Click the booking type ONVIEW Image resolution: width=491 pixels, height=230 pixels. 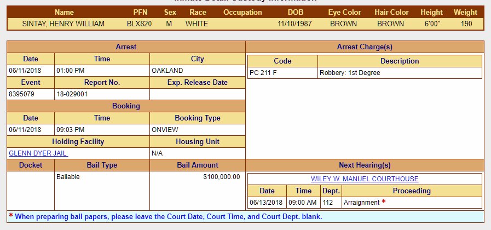click(x=163, y=130)
